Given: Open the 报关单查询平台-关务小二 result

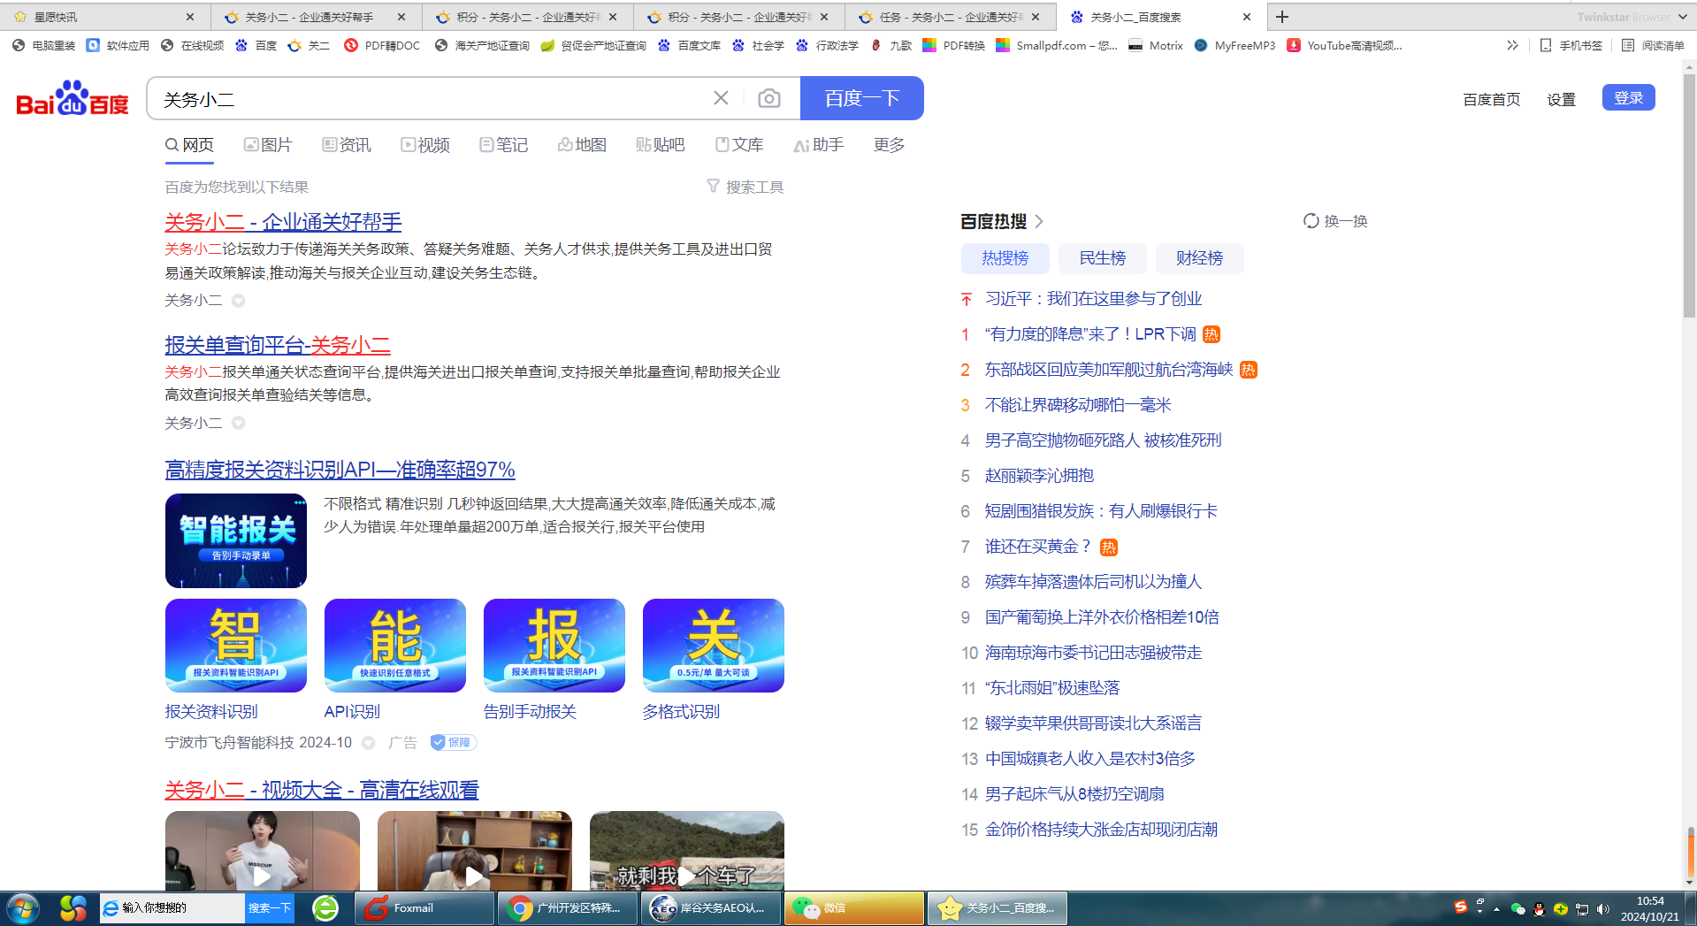Looking at the screenshot, I should [x=278, y=345].
